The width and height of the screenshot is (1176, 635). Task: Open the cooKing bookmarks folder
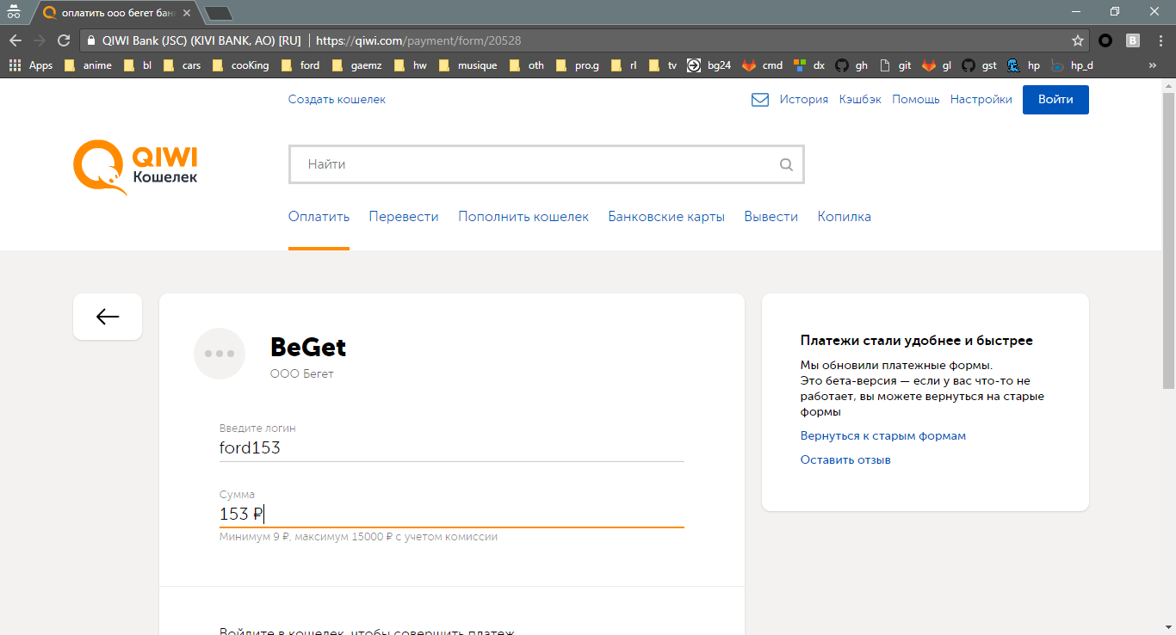coord(240,65)
